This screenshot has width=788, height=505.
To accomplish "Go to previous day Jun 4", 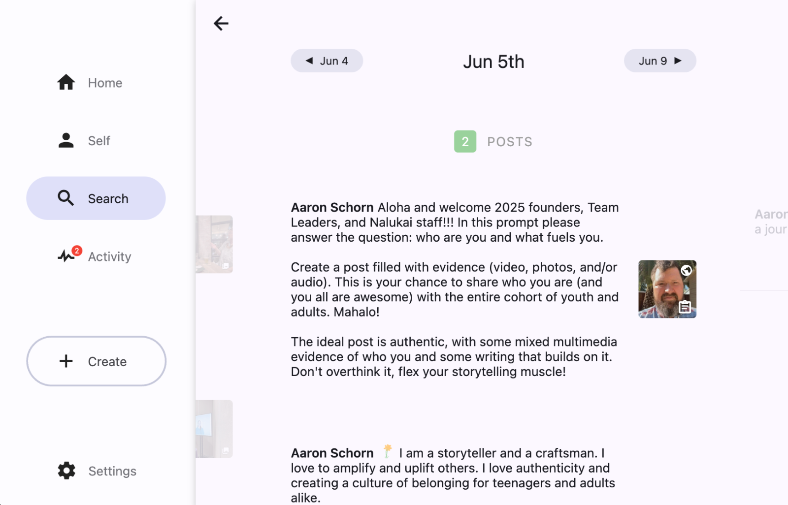I will pos(327,61).
